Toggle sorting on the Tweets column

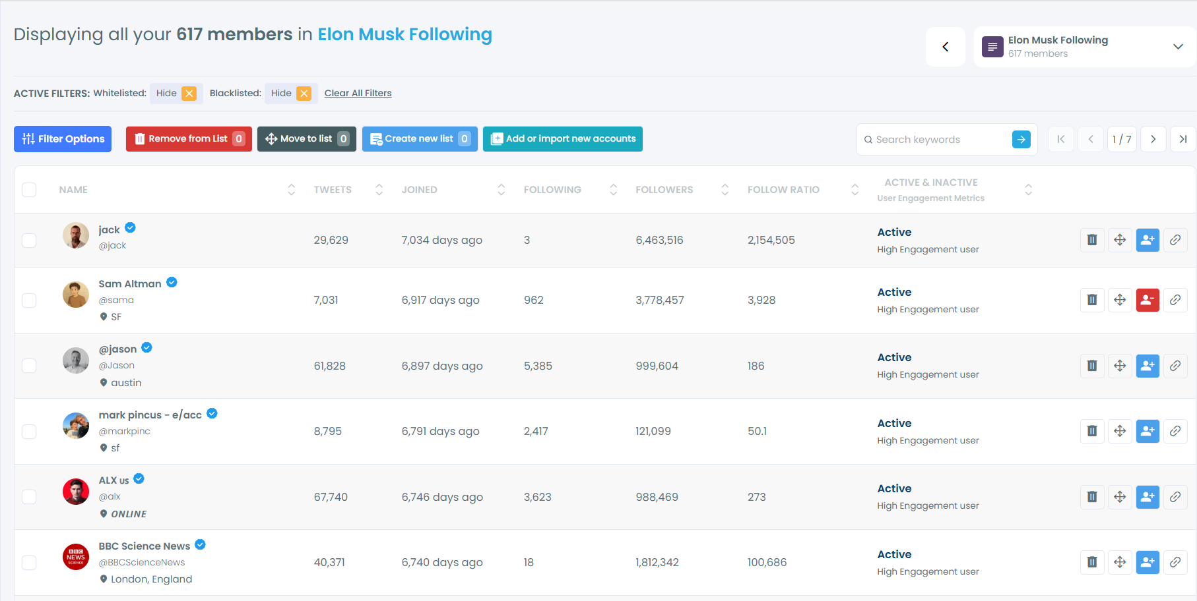379,189
